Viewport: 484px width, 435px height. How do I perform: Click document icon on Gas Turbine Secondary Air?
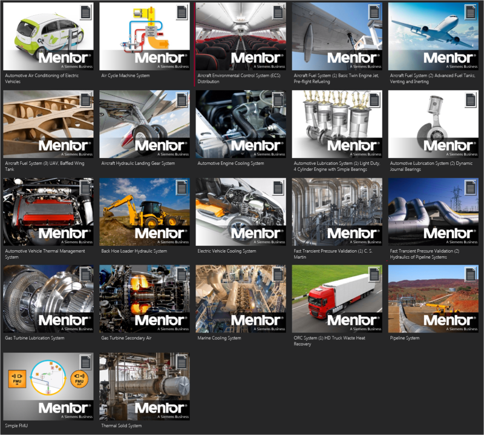pyautogui.click(x=182, y=275)
